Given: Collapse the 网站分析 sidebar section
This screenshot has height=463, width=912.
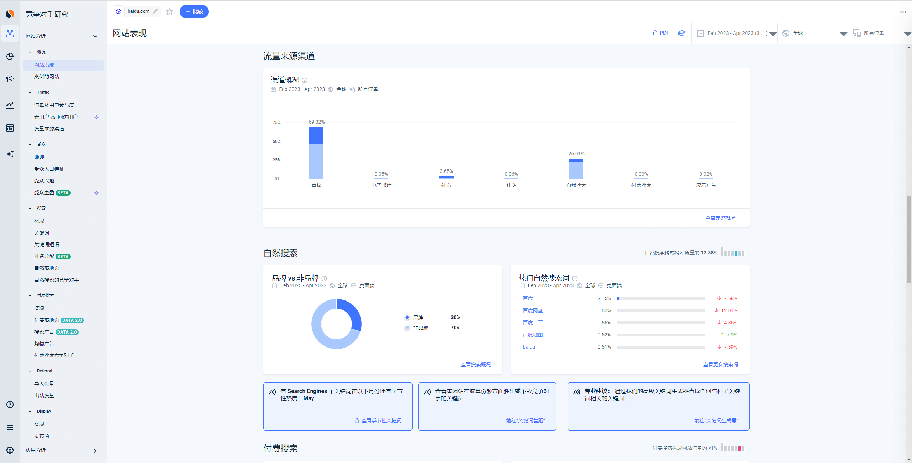Looking at the screenshot, I should pos(95,36).
